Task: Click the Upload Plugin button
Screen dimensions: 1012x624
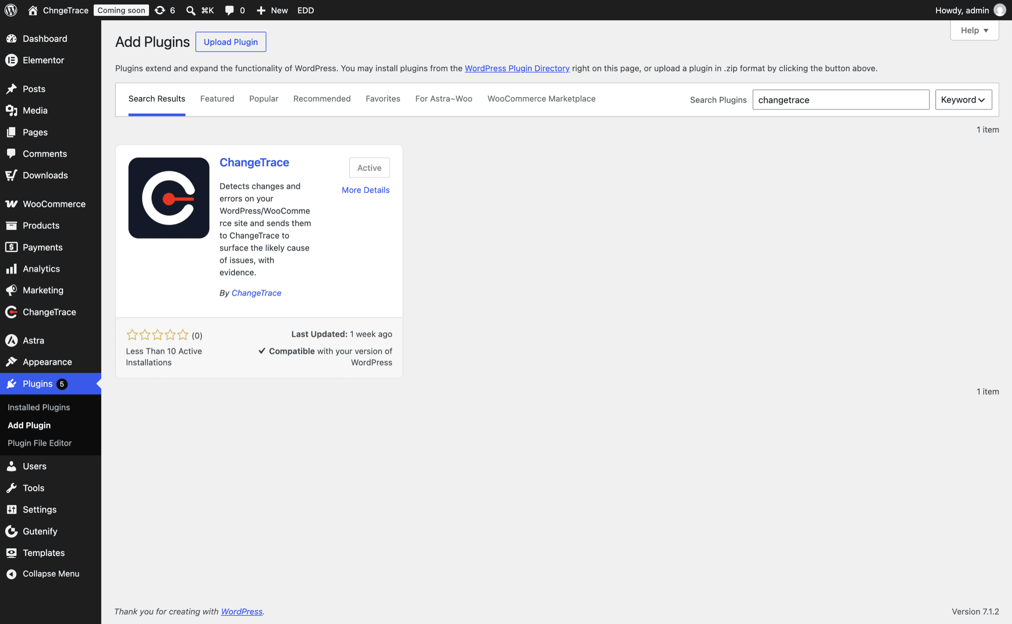Action: coord(231,42)
